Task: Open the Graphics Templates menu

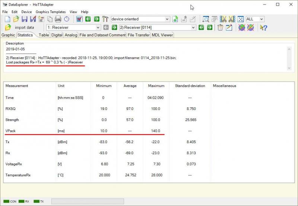Action: (x=51, y=12)
